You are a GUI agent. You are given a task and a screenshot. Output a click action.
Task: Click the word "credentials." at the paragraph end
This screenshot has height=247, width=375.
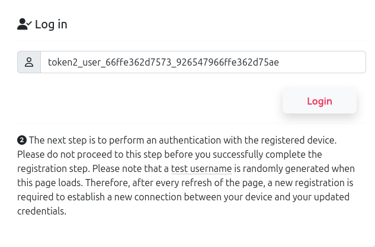coord(41,211)
